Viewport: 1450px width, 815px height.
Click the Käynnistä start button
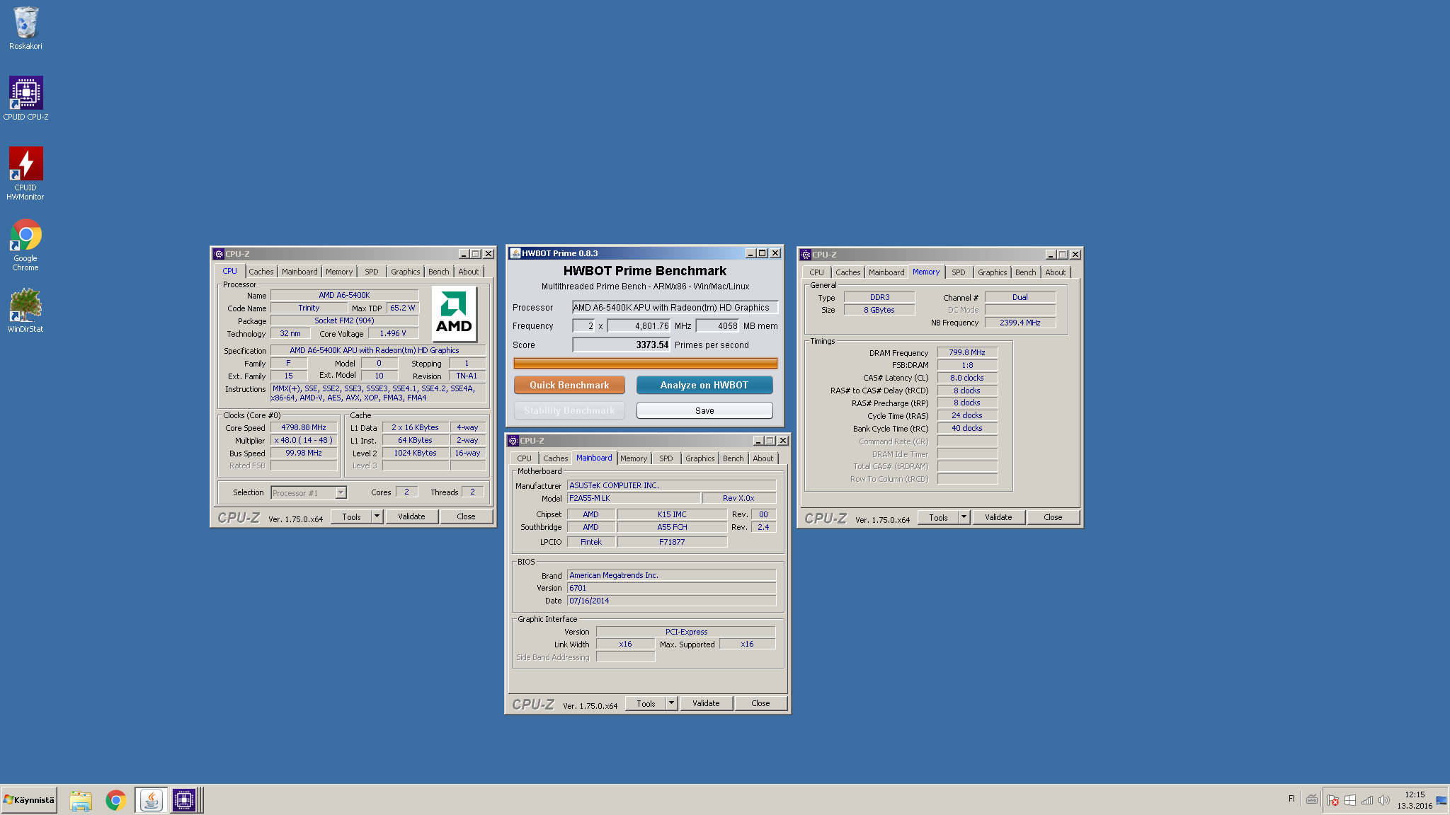point(29,800)
